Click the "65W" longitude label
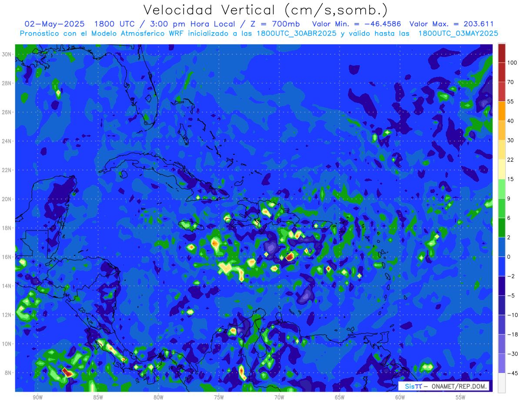Screen dimensions: 522x403 340,397
